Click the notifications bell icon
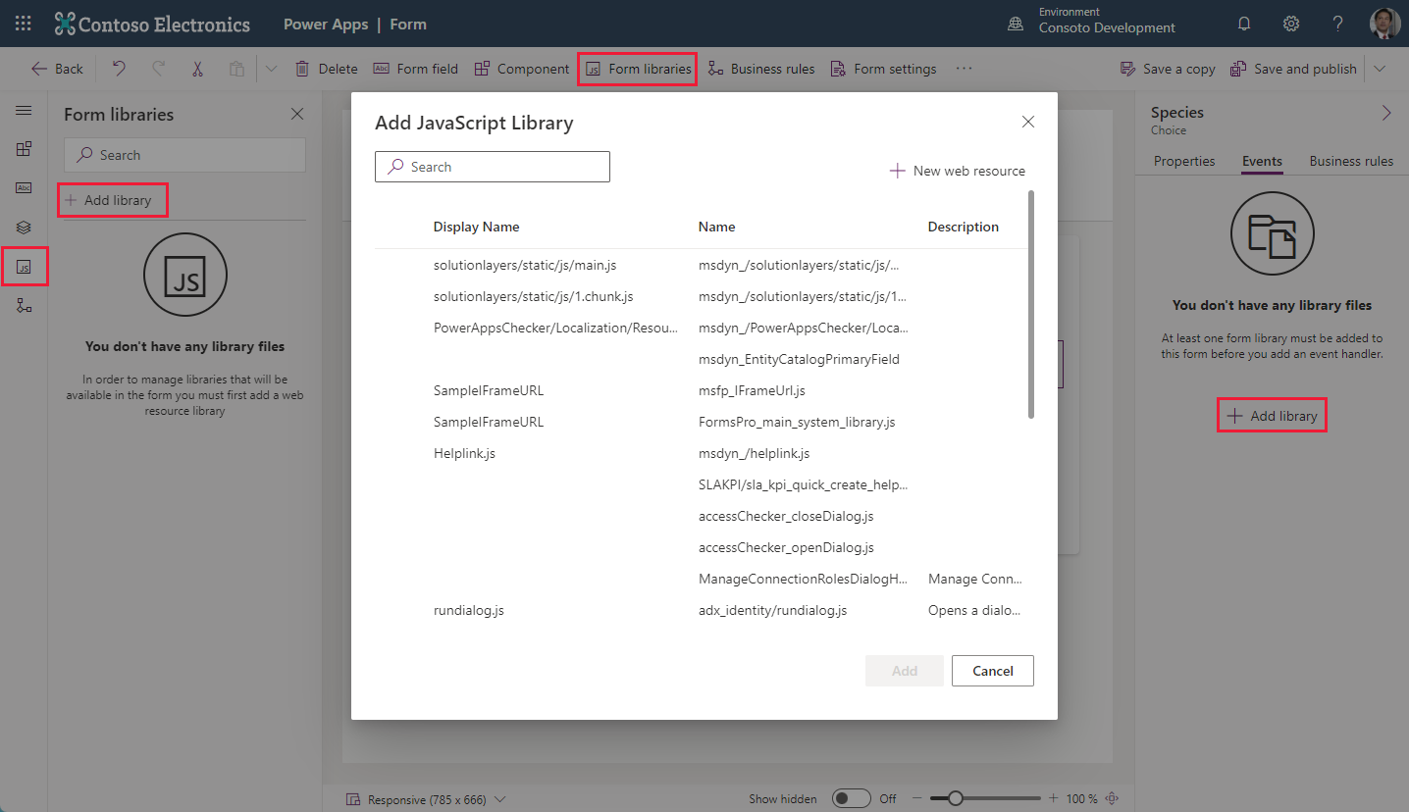Viewport: 1409px width, 812px height. coord(1244,24)
